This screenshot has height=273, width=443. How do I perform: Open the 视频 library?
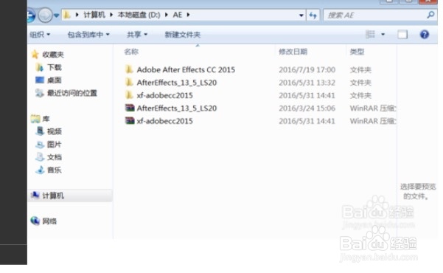tap(55, 131)
